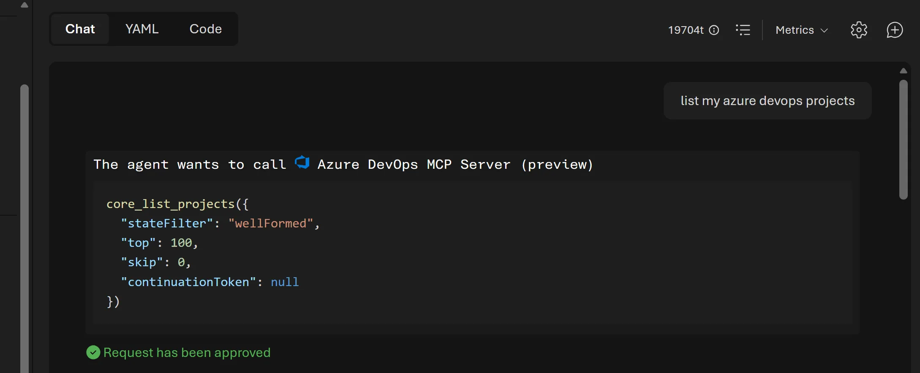Click the chat scrollbar up arrow
The width and height of the screenshot is (920, 373).
904,71
